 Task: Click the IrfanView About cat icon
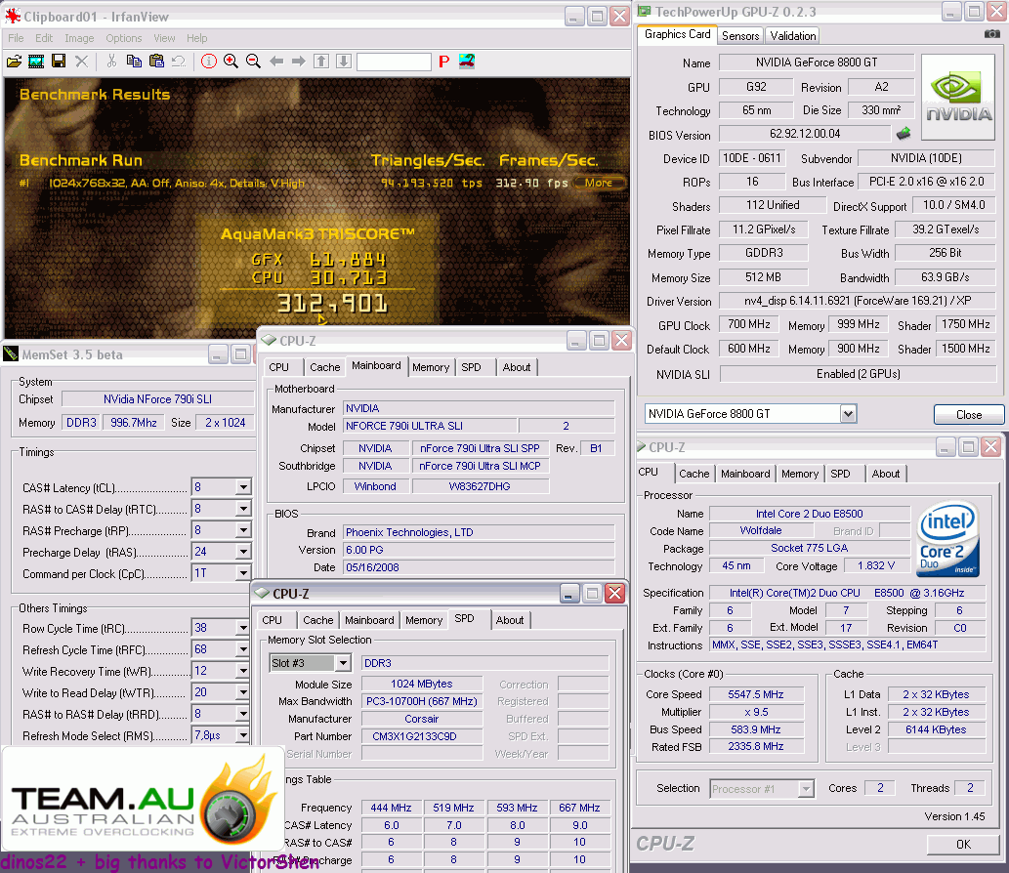[467, 62]
